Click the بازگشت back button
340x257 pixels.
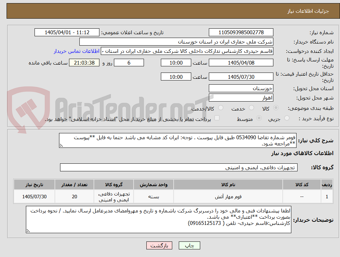(x=159, y=246)
